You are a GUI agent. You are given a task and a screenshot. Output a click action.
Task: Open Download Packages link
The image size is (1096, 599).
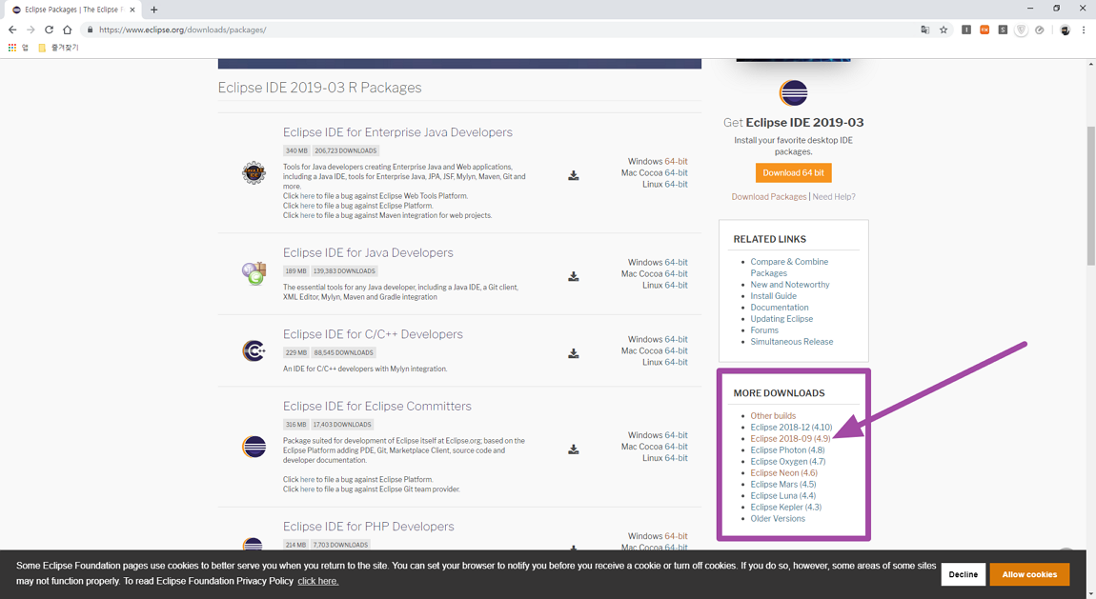tap(769, 197)
